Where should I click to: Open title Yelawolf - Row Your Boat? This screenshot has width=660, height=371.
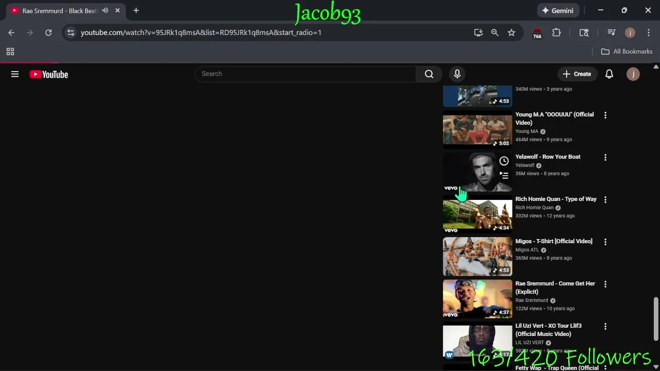point(548,157)
